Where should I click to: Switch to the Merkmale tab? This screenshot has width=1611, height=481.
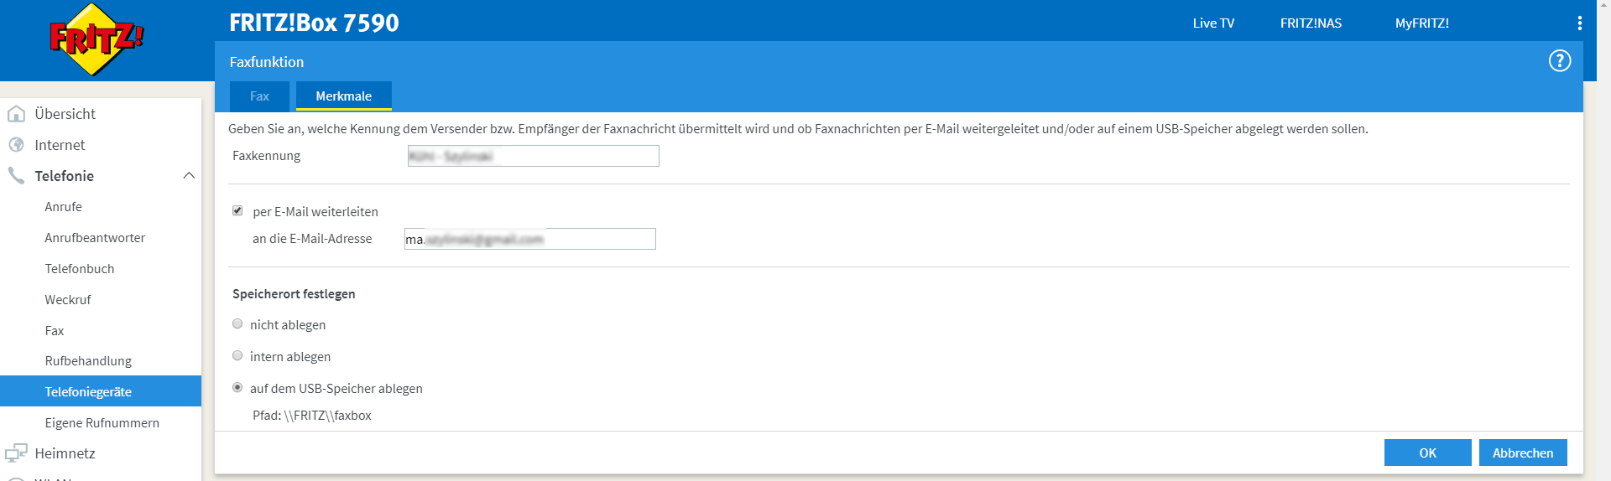(x=344, y=96)
